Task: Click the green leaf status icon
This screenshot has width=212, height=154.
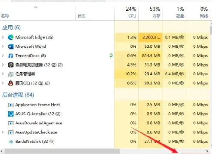Action: pos(111,56)
